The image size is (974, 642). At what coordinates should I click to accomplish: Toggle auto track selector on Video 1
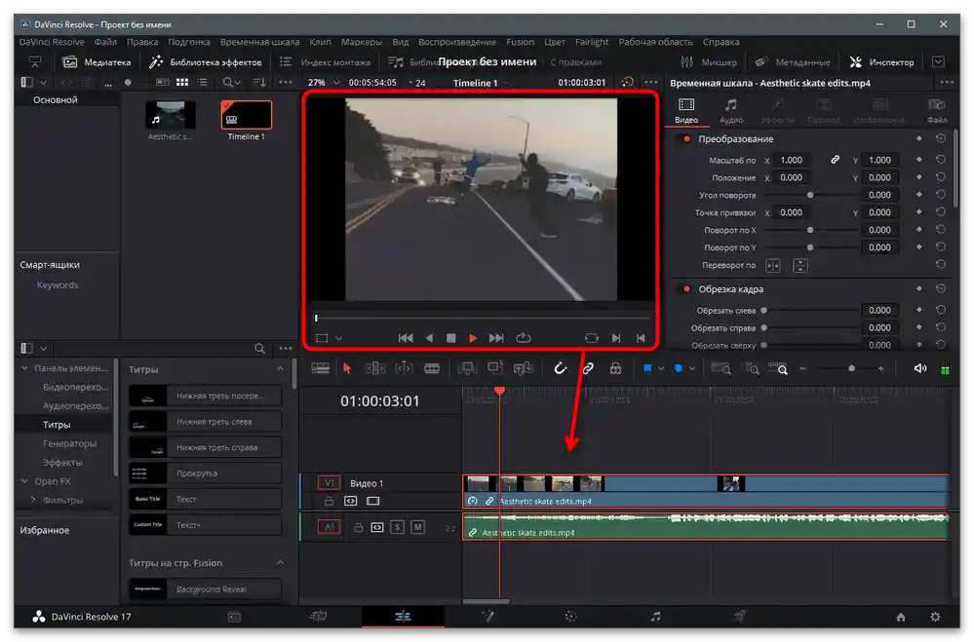[350, 501]
